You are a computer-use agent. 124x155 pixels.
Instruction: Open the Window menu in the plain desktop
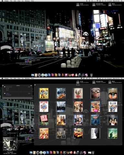pyautogui.click(x=27, y=1)
